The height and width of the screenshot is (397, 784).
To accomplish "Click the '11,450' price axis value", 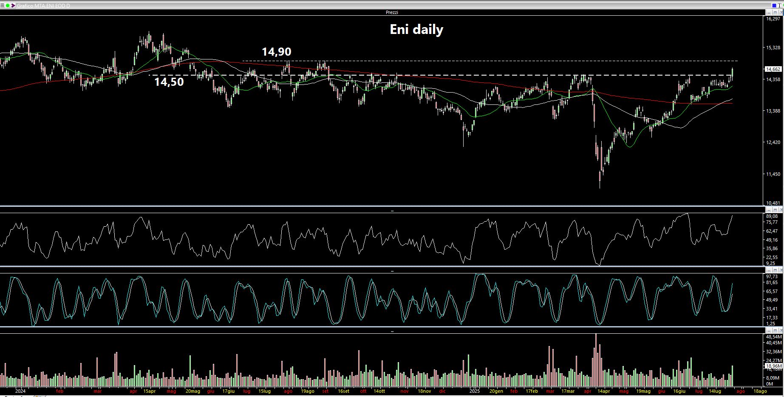I will [773, 174].
